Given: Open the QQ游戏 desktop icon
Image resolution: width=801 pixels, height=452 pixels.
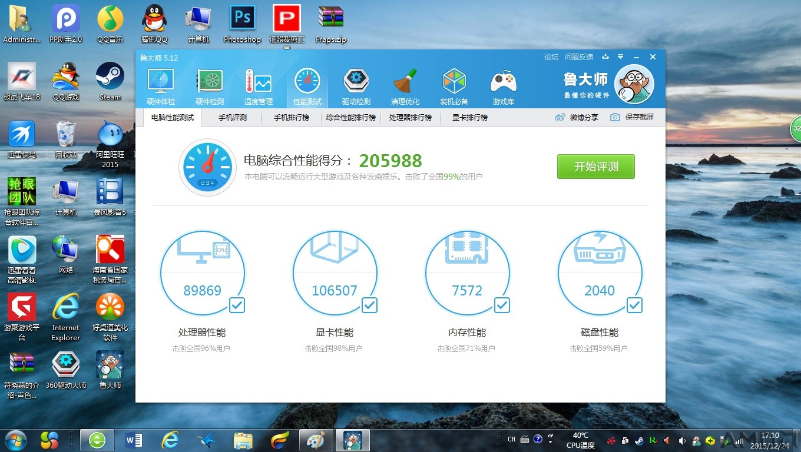Looking at the screenshot, I should [66, 82].
